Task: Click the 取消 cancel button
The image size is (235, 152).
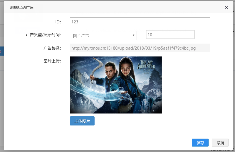Action: pos(220,143)
